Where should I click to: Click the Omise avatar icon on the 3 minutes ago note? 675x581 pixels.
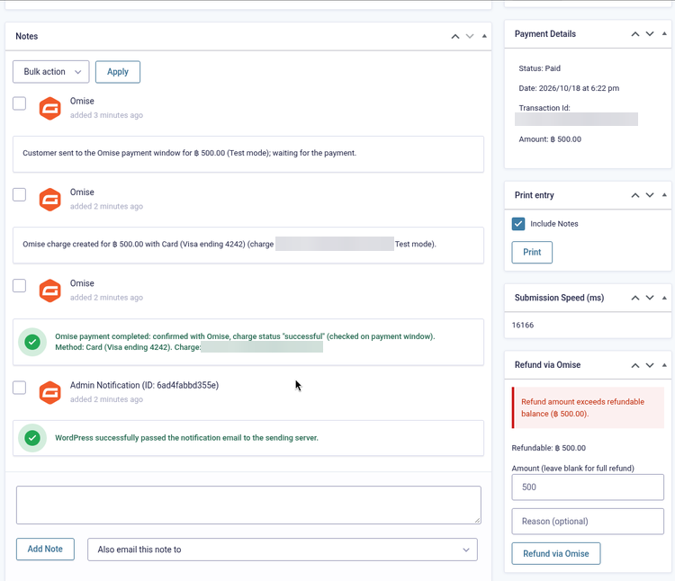click(x=49, y=108)
